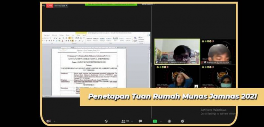Click Replace in the Editing group
Image resolution: width=264 pixels, height=127 pixels.
point(141,39)
